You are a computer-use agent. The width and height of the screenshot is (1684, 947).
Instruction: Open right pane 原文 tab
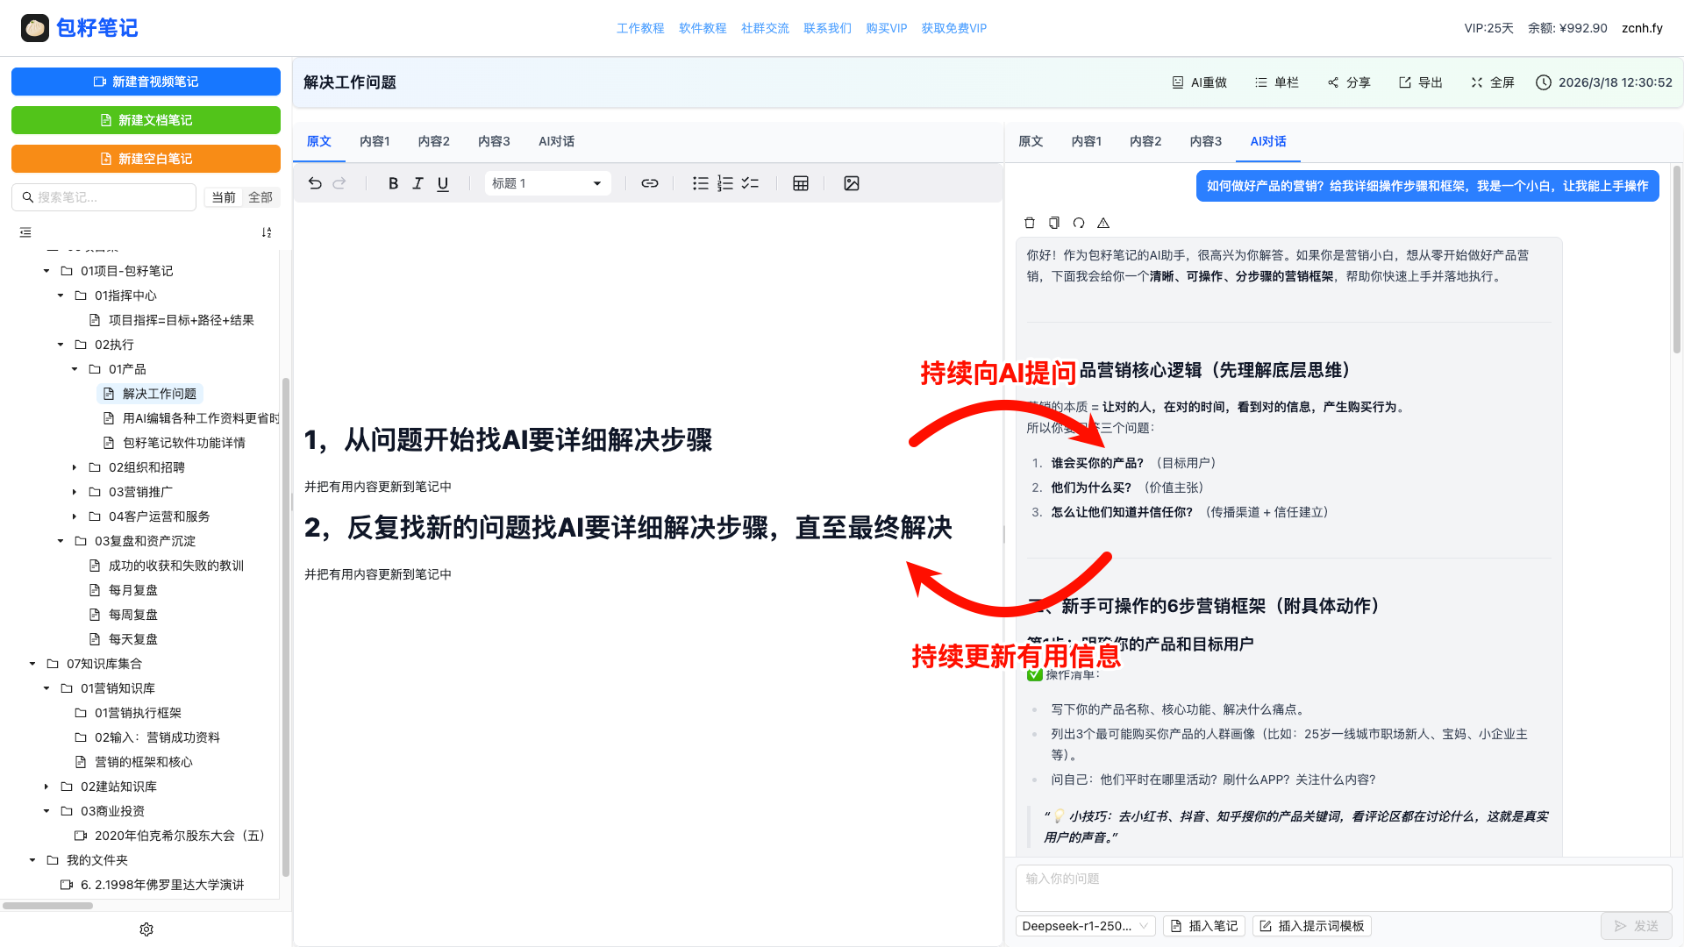(1031, 141)
